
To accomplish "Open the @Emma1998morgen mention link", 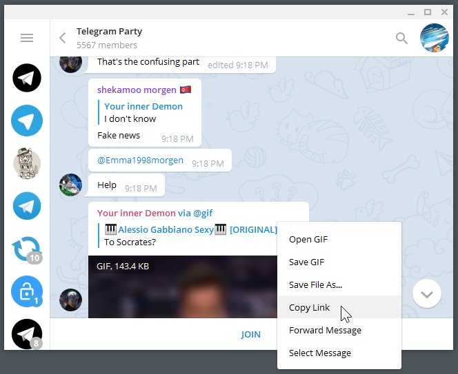I will [140, 160].
